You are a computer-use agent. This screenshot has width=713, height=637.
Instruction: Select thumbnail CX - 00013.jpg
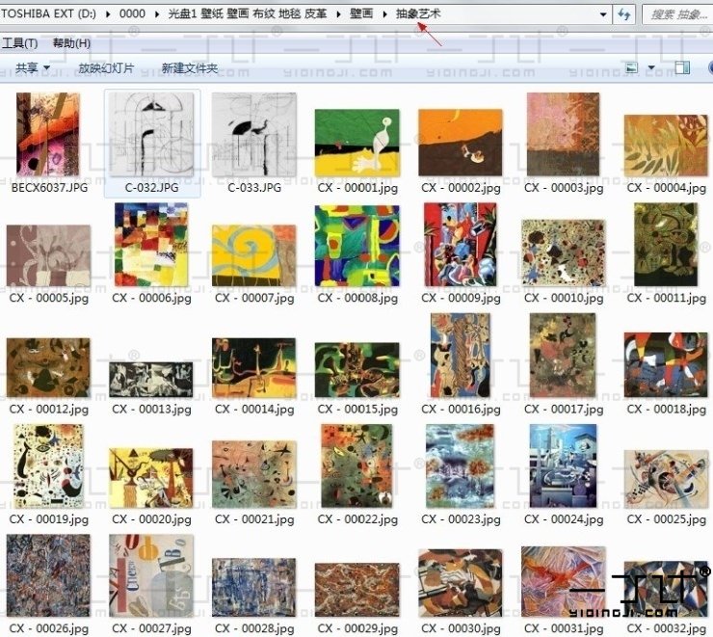[x=151, y=380]
